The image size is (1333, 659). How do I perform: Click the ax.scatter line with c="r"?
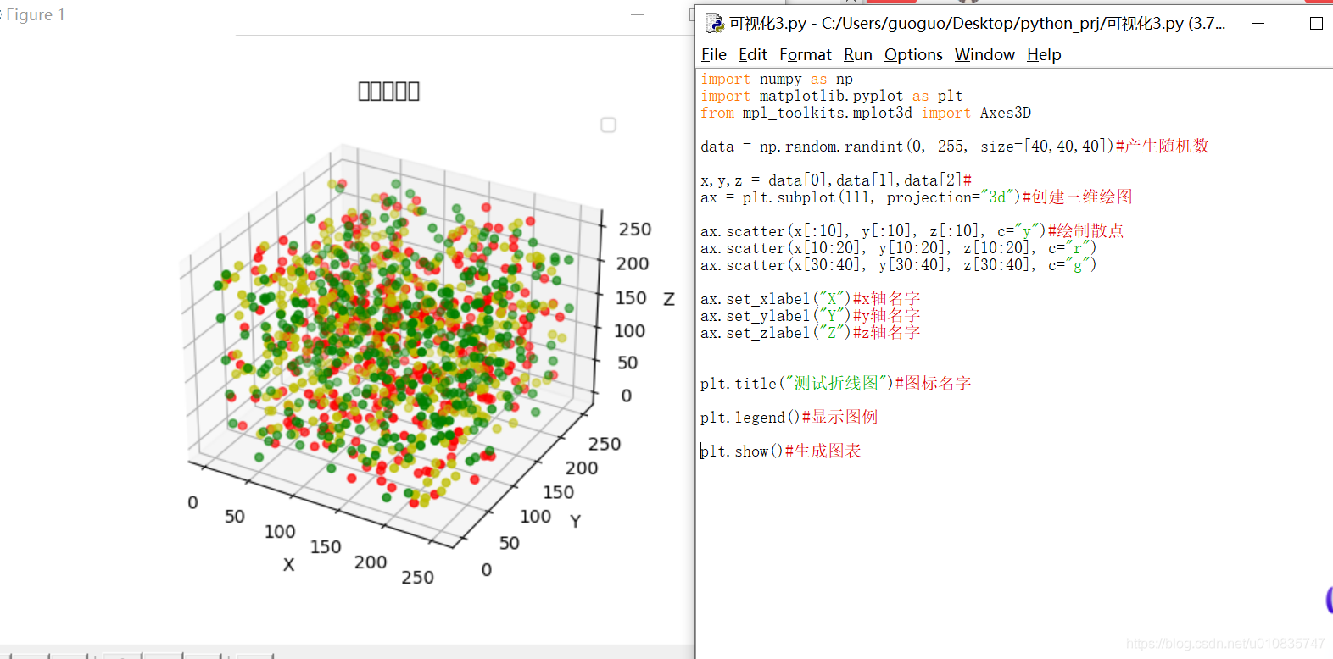pos(899,248)
